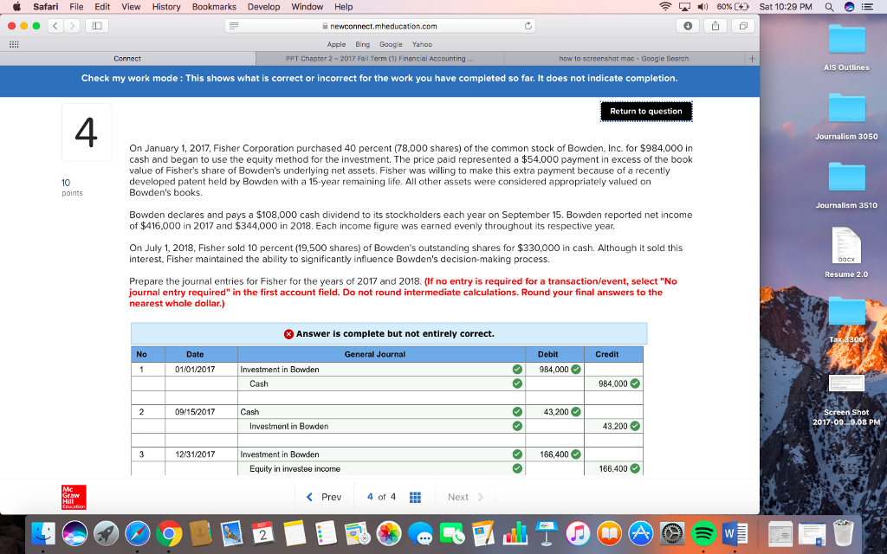
Task: Open the Apple favorites link
Action: [336, 44]
